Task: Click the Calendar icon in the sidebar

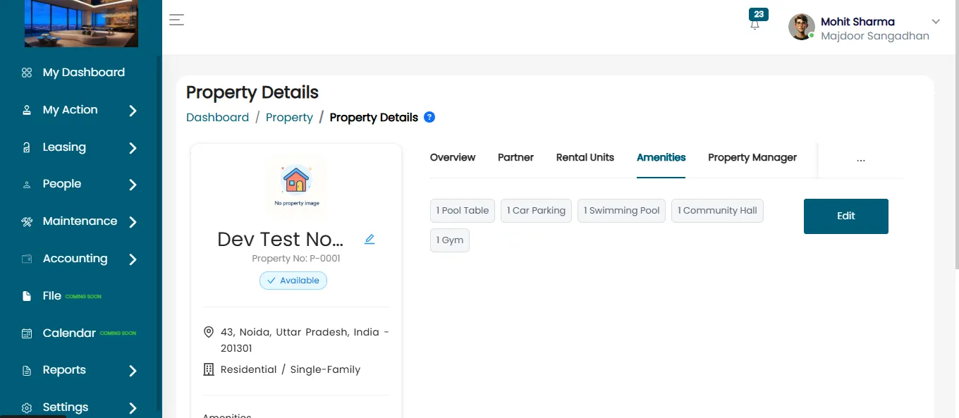Action: pyautogui.click(x=27, y=333)
